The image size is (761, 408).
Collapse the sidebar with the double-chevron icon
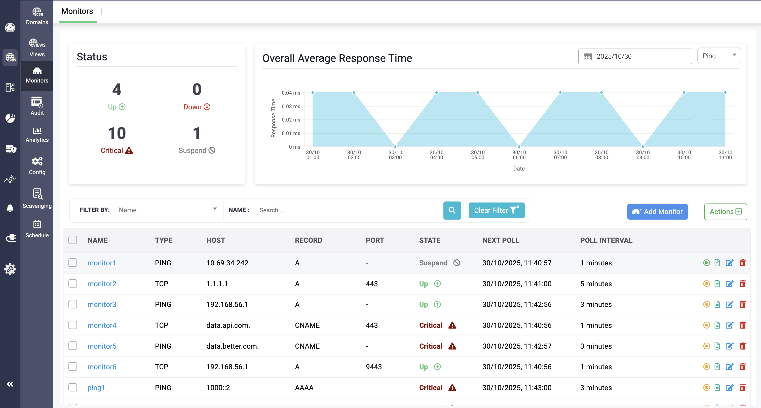(x=10, y=384)
